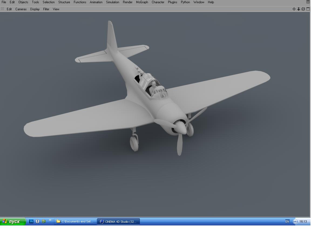Open the Simulation menu
The width and height of the screenshot is (311, 233).
coord(113,2)
